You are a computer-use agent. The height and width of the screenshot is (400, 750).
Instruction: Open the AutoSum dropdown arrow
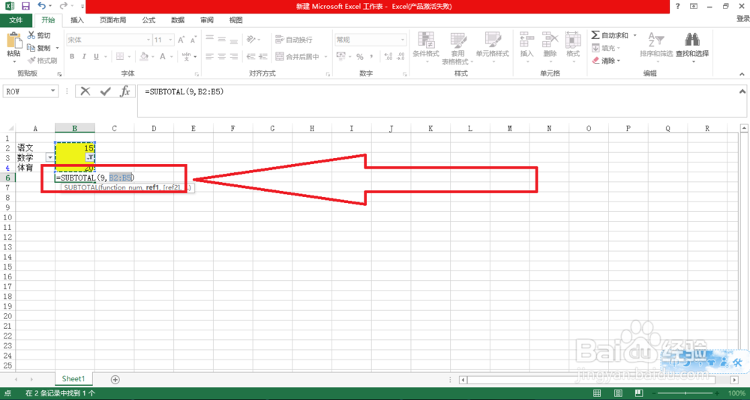(x=635, y=35)
